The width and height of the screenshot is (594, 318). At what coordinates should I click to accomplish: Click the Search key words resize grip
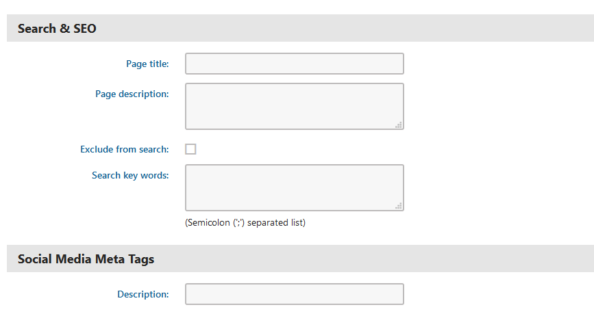tap(399, 206)
